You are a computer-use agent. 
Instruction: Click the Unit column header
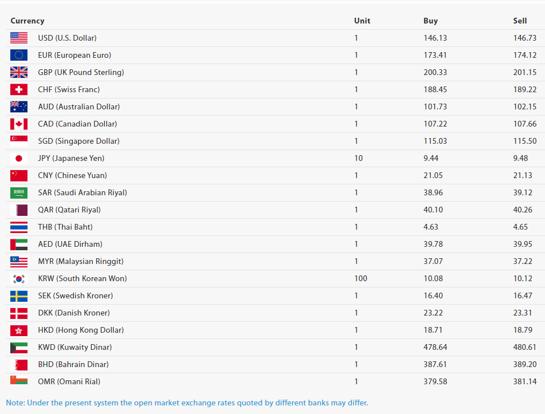[362, 21]
